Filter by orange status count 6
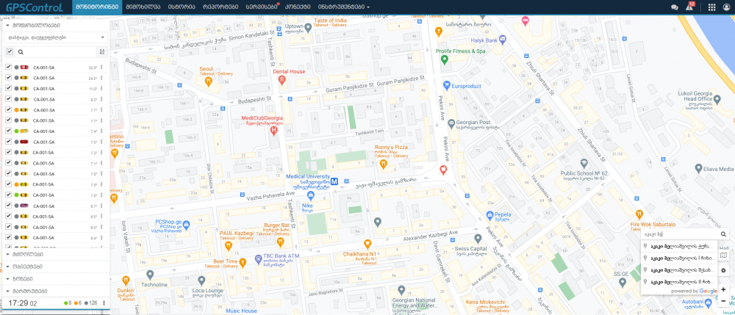The image size is (735, 315). [x=79, y=303]
